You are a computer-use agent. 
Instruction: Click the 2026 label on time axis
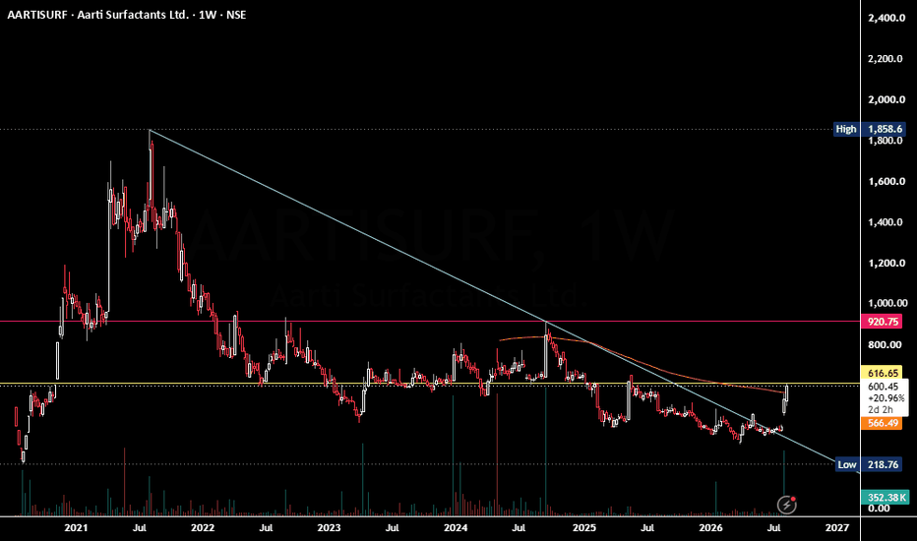point(710,527)
